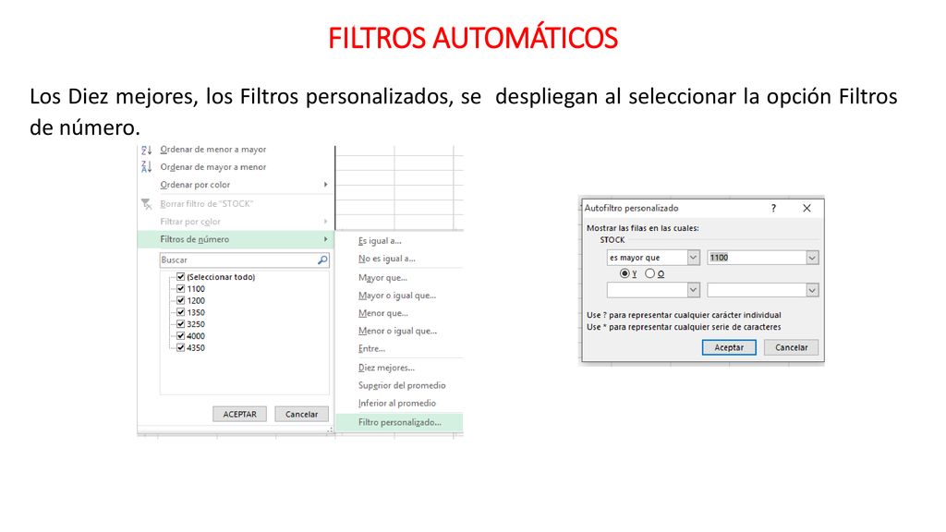Click the help question mark in Autofiltro dialog
This screenshot has width=946, height=532.
click(773, 208)
